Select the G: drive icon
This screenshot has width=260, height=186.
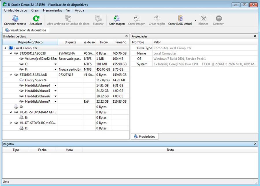(16, 107)
